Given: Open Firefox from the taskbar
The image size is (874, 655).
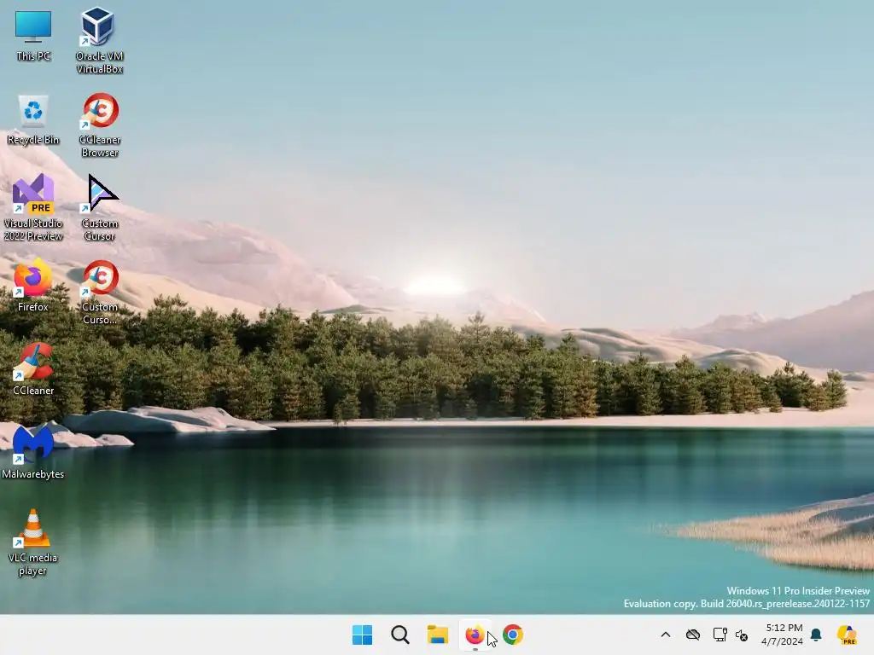Looking at the screenshot, I should (x=475, y=635).
